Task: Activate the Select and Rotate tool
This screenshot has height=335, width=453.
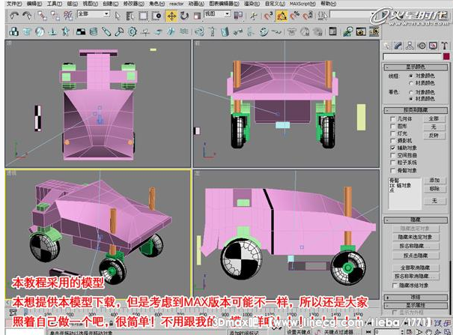Action: pos(184,16)
